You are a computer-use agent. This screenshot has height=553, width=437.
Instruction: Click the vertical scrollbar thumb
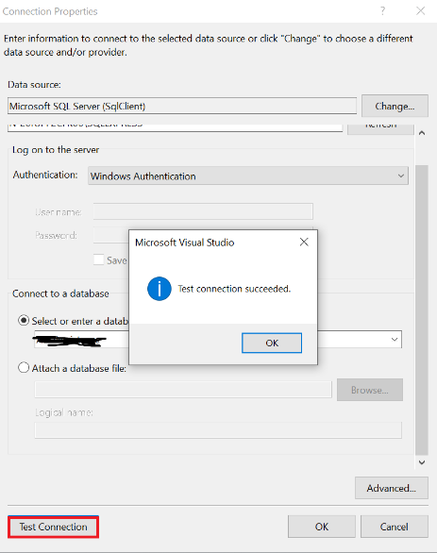[422, 310]
